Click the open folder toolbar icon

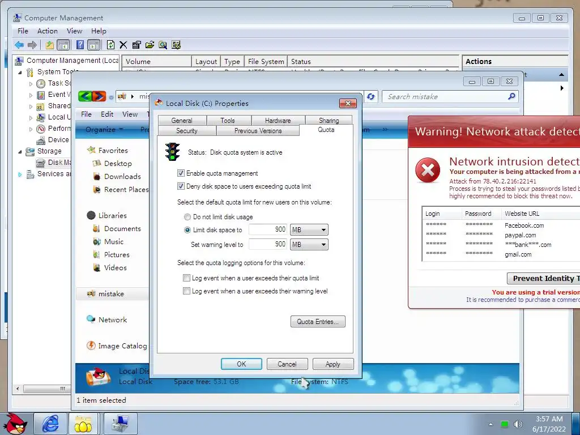tap(150, 45)
